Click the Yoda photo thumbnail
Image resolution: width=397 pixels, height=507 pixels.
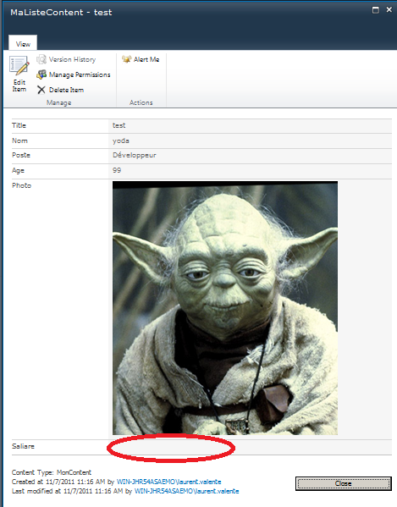coord(225,308)
